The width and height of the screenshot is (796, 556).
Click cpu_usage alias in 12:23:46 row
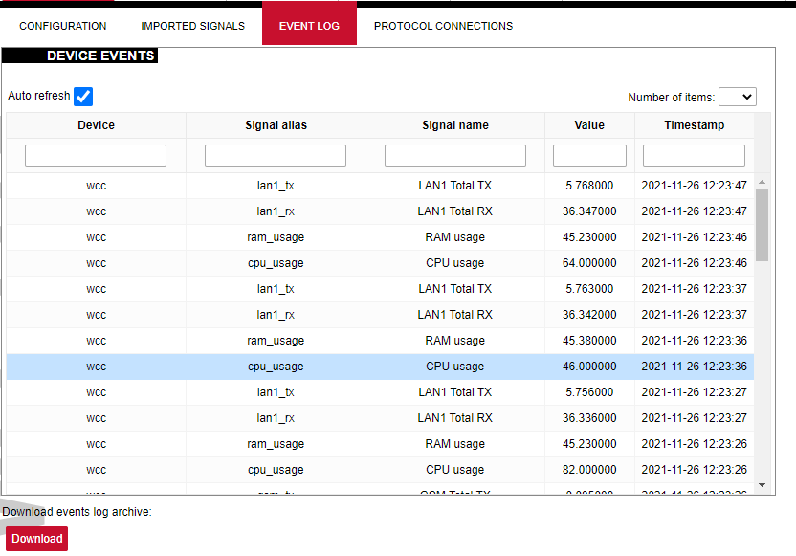coord(276,263)
